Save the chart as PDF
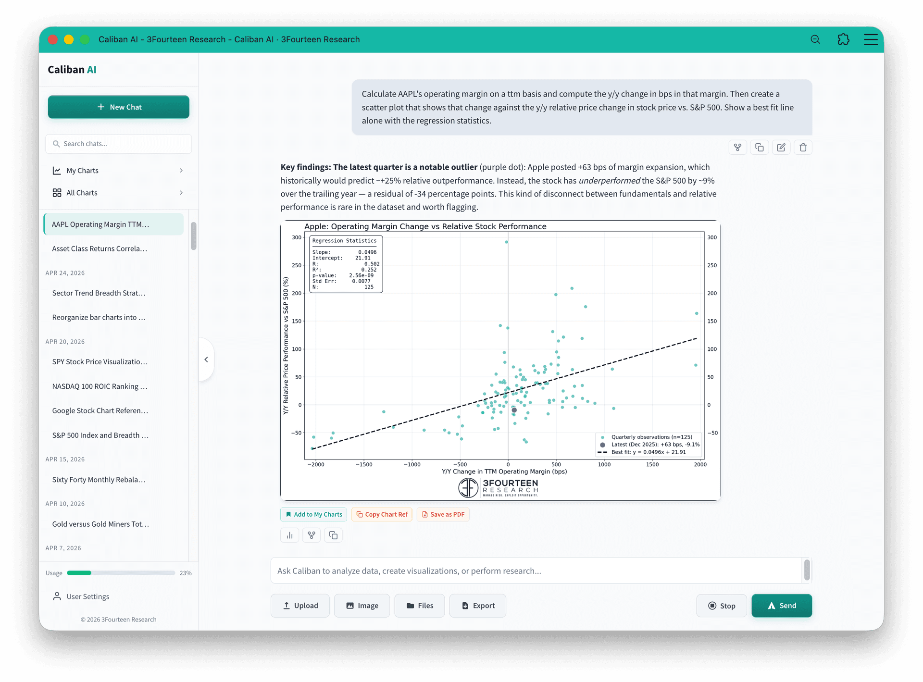 tap(443, 515)
